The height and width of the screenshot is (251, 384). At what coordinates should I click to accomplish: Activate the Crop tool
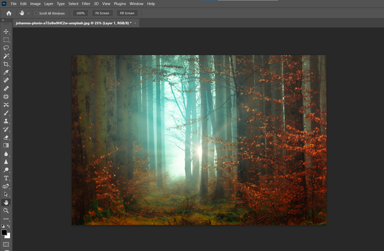6,64
